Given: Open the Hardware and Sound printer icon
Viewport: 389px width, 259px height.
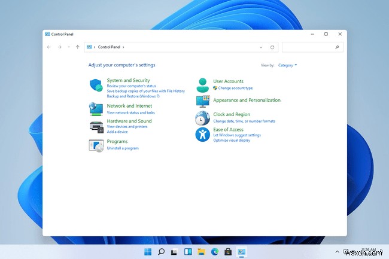Looking at the screenshot, I should coord(96,127).
